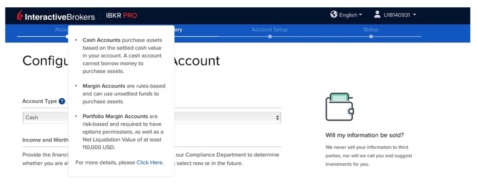This screenshot has width=477, height=184.
Task: Click the Cash Accounts tooltip paragraph
Action: pyautogui.click(x=123, y=56)
